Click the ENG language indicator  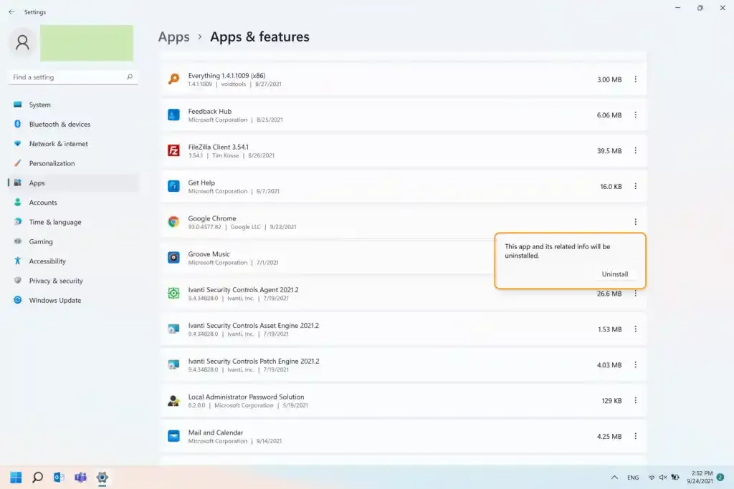[633, 478]
